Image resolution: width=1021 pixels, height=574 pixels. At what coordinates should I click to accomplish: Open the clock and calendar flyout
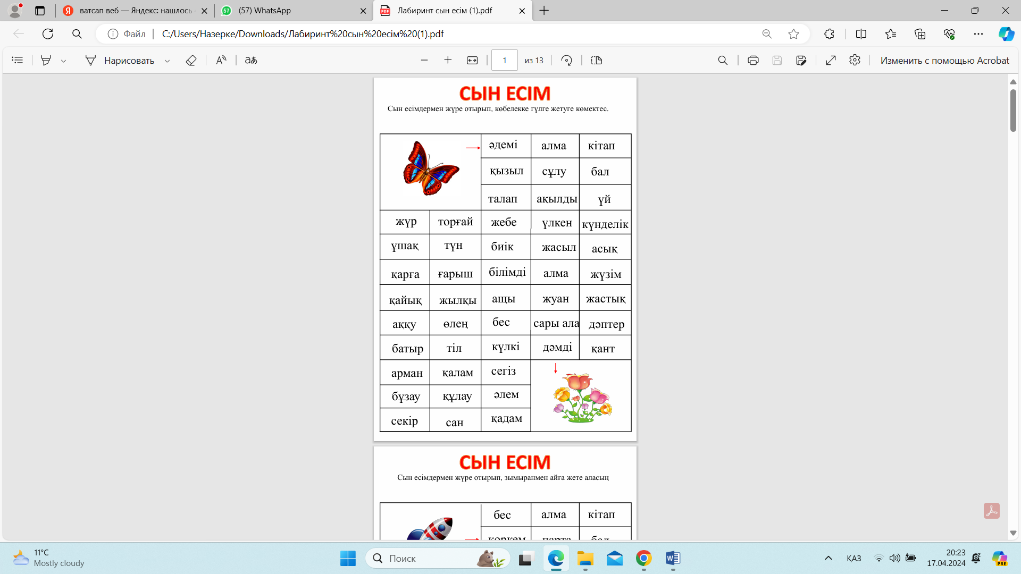point(946,558)
